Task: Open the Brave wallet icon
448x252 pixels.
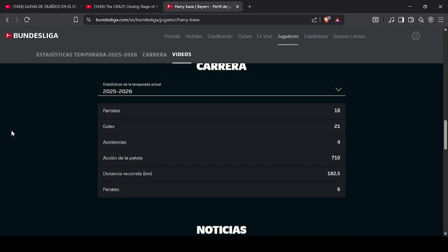Action: click(411, 20)
